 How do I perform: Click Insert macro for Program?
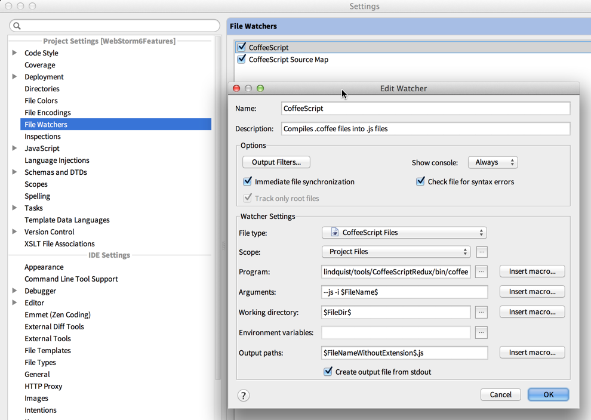(532, 271)
